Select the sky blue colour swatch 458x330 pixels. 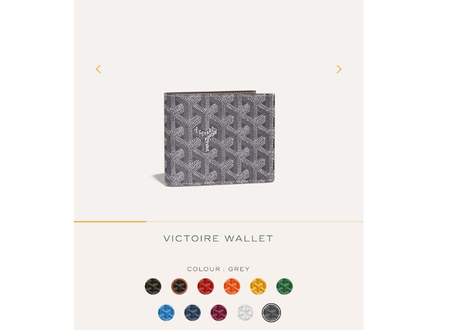click(166, 313)
